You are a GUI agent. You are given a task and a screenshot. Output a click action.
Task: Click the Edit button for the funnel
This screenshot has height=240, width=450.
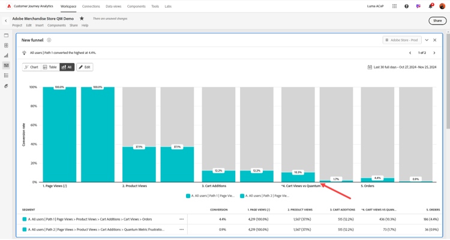pyautogui.click(x=85, y=67)
